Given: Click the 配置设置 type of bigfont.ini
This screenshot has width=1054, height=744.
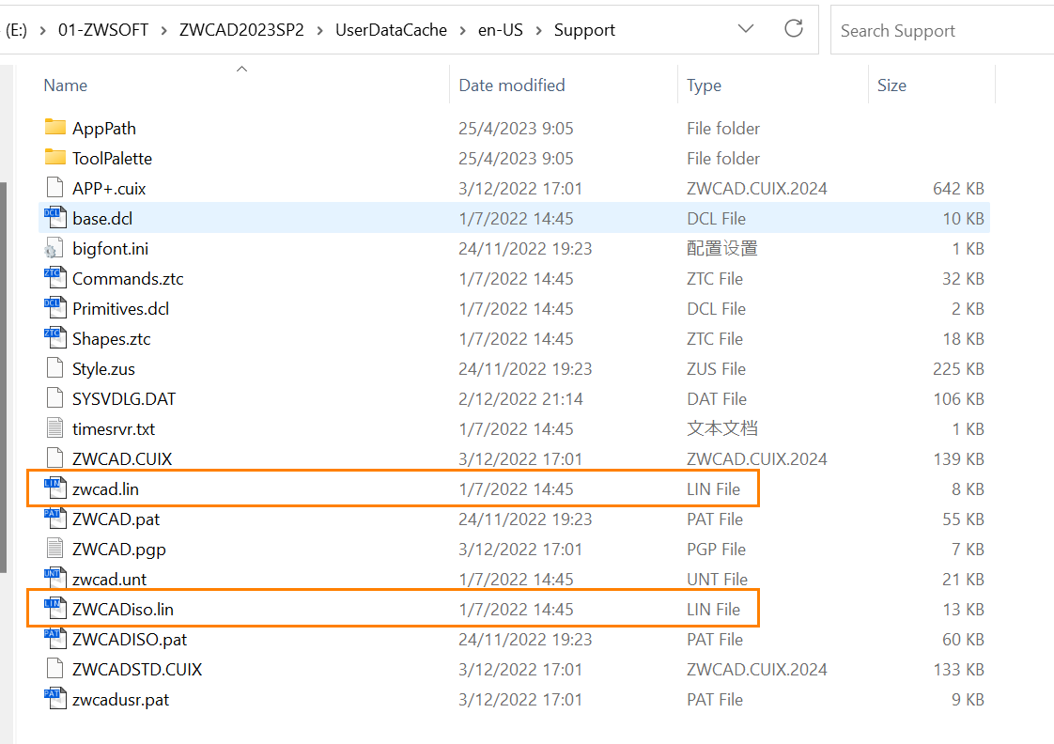Looking at the screenshot, I should point(722,249).
